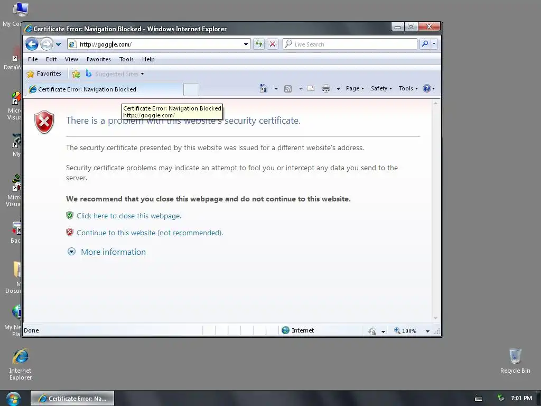Click the Add to Favorites Bar icon
The width and height of the screenshot is (541, 406).
[x=76, y=74]
